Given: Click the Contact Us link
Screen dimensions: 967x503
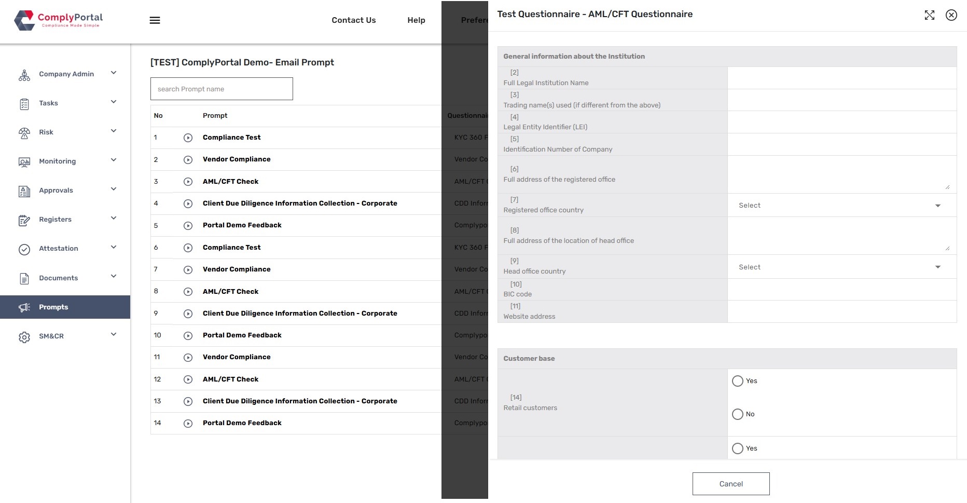Looking at the screenshot, I should point(353,20).
